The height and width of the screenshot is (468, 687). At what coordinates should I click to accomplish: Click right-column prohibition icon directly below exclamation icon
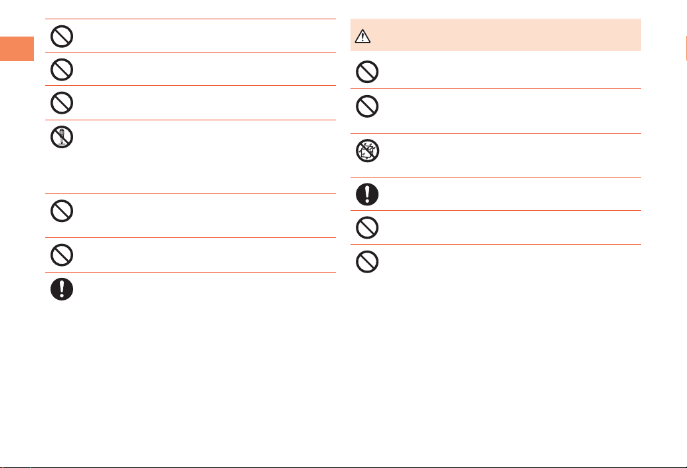point(366,228)
